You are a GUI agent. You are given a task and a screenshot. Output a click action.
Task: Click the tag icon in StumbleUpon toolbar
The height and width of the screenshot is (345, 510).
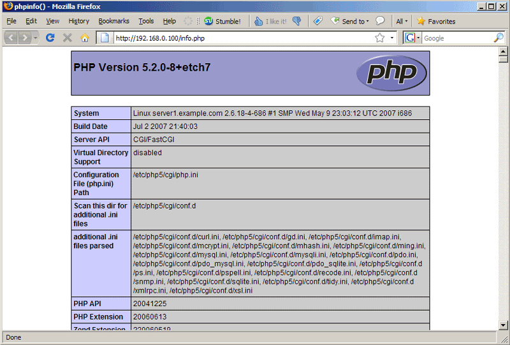tap(317, 21)
